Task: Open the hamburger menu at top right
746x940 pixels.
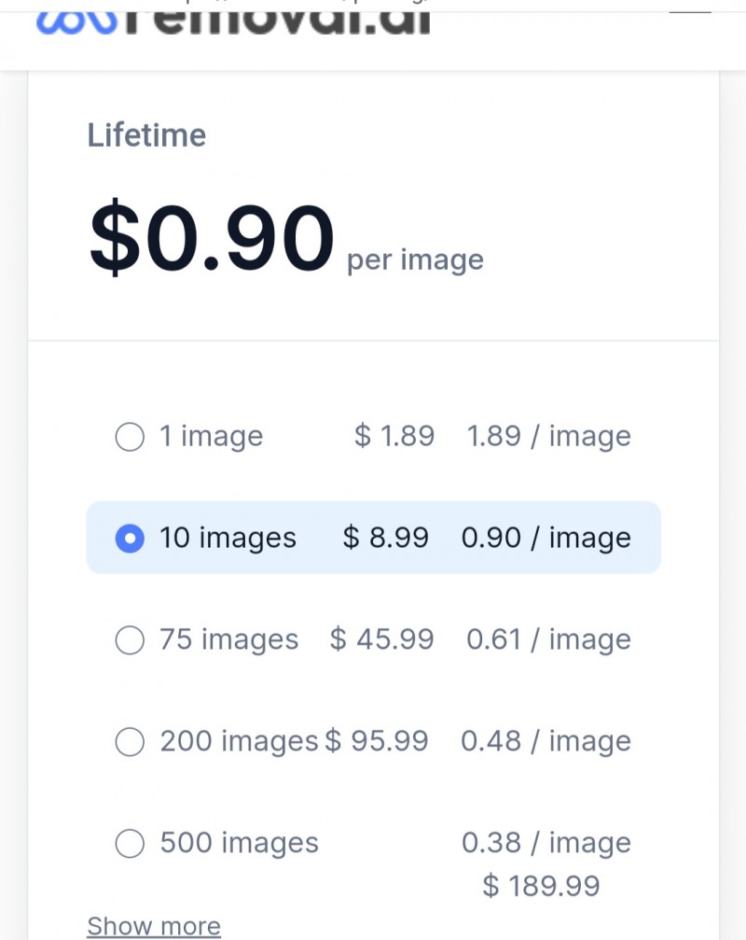Action: pyautogui.click(x=690, y=12)
